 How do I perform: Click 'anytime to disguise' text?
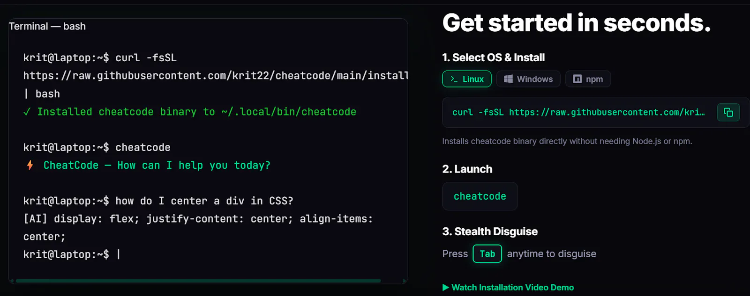coord(552,254)
